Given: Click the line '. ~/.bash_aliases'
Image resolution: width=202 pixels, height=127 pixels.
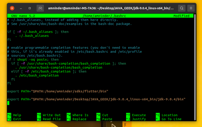Looking at the screenshot, I should tap(32, 36).
